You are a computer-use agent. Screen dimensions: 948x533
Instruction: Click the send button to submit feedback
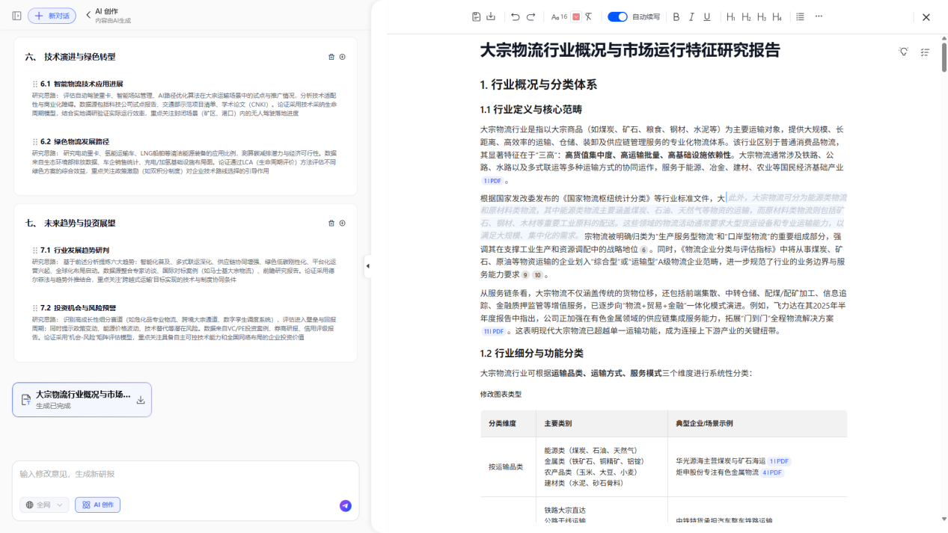(x=345, y=505)
